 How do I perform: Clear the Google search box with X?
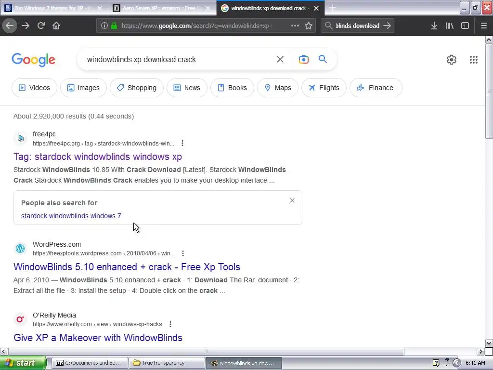click(280, 59)
